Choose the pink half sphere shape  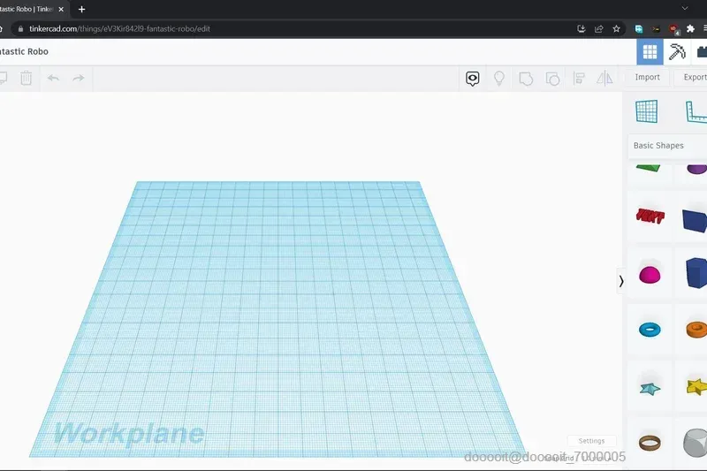click(650, 275)
